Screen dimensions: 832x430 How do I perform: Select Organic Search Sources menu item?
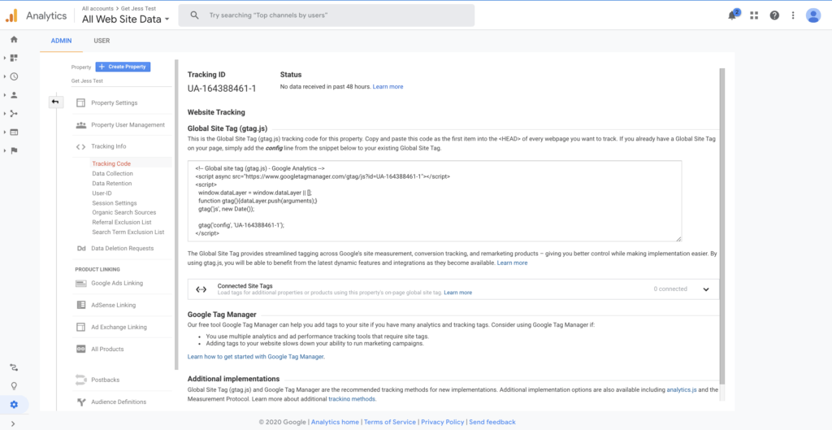click(124, 212)
